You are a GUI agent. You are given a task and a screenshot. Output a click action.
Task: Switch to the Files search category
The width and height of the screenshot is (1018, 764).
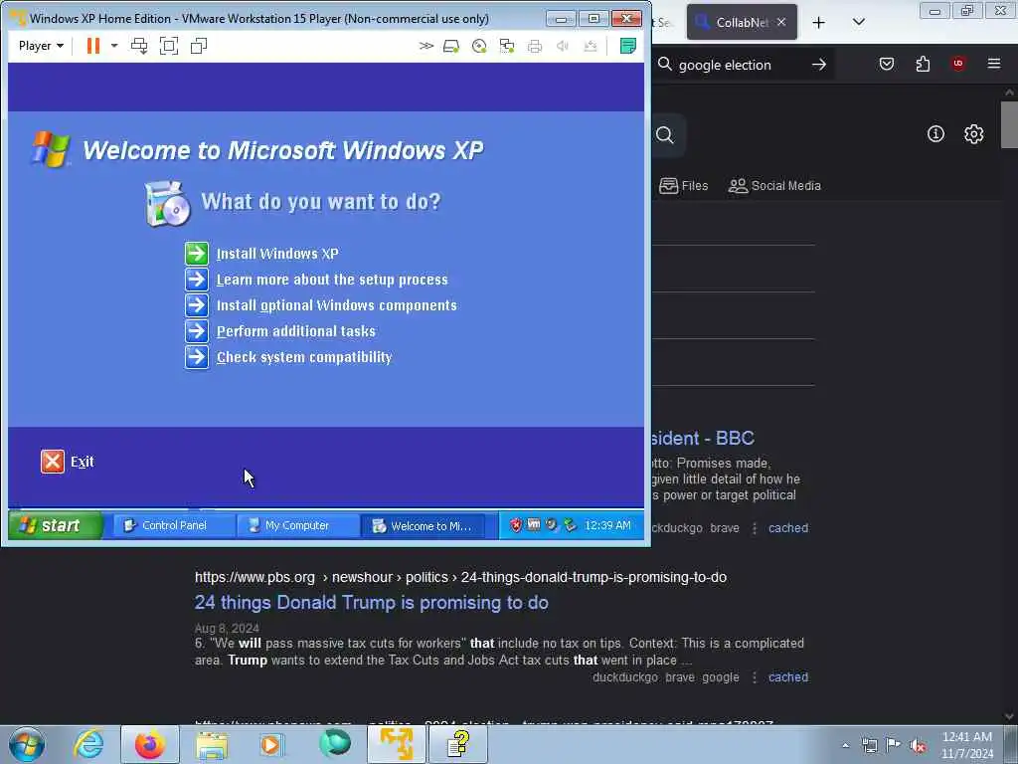(x=683, y=186)
